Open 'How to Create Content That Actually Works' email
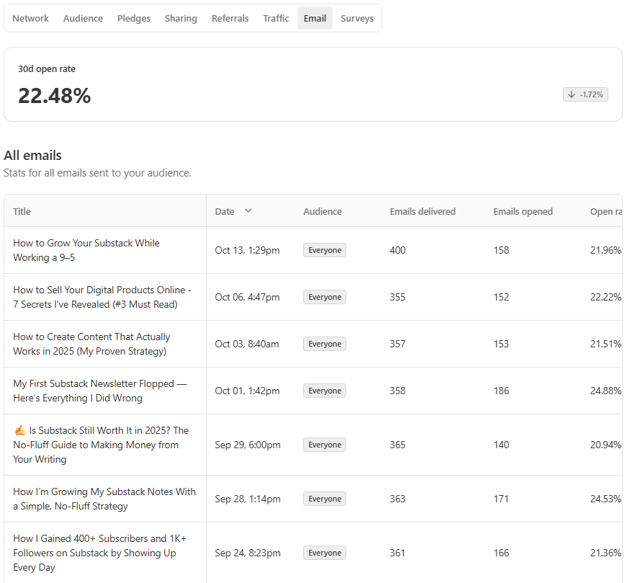This screenshot has height=583, width=627. coord(91,344)
